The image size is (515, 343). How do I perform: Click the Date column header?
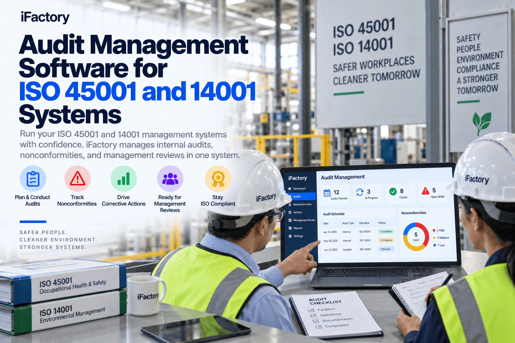tap(326, 223)
